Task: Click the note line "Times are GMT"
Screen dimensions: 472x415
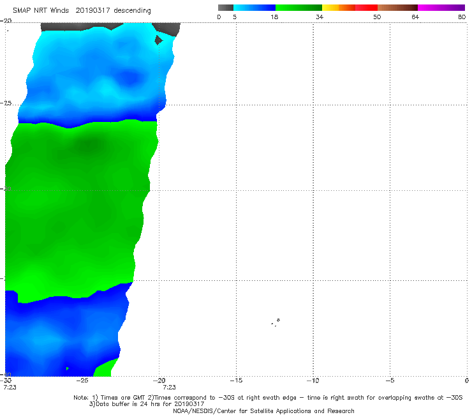Action: pyautogui.click(x=123, y=398)
